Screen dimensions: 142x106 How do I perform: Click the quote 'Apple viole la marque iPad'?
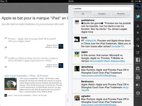pos(32,40)
